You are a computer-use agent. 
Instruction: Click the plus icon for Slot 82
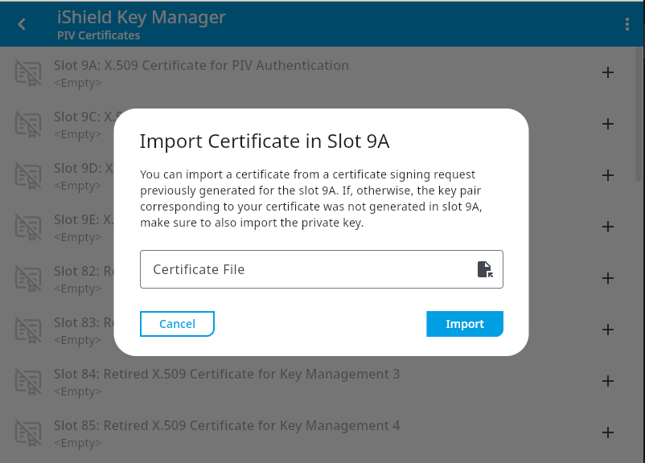pos(608,278)
